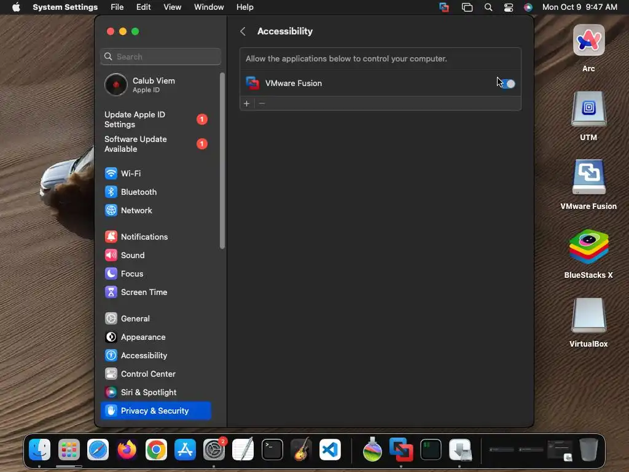The width and height of the screenshot is (629, 472).
Task: Select Privacy & Security in sidebar
Action: point(156,411)
